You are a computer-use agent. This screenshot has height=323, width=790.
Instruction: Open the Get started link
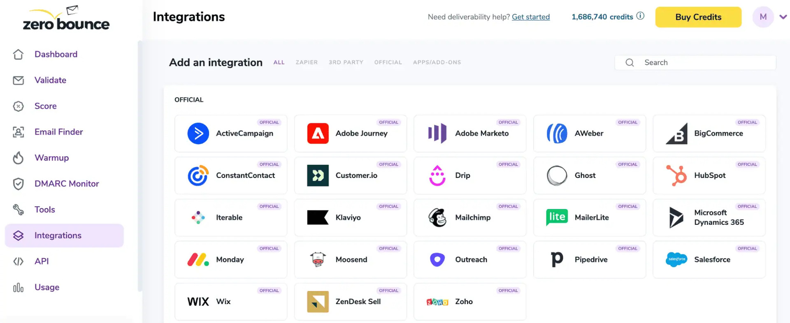(x=530, y=17)
